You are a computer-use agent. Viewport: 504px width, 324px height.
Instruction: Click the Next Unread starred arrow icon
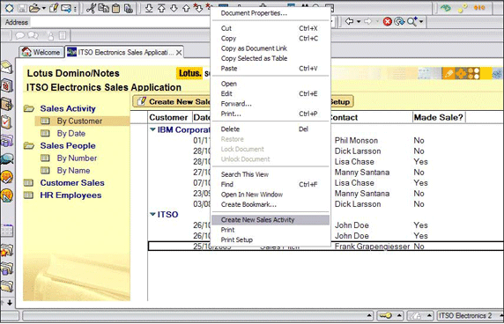click(x=198, y=8)
